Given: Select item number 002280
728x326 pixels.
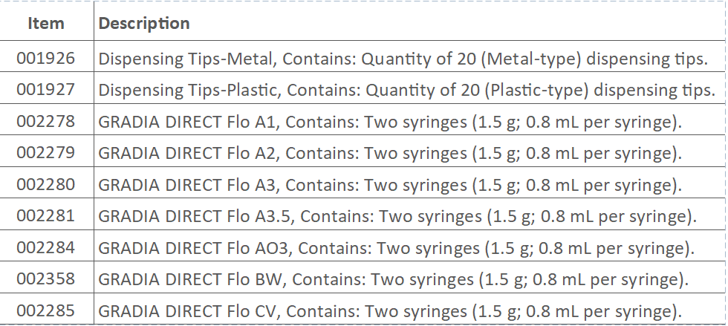Looking at the screenshot, I should 46,184.
